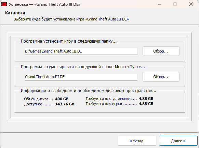Click the Информация о свободном пространстве group label
This screenshot has height=148, width=199.
(x=89, y=91)
